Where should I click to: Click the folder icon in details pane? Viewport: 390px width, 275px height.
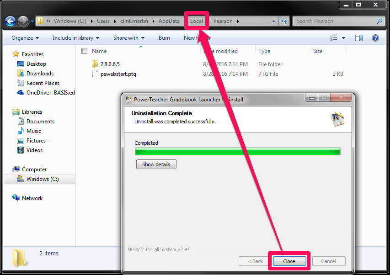click(19, 259)
